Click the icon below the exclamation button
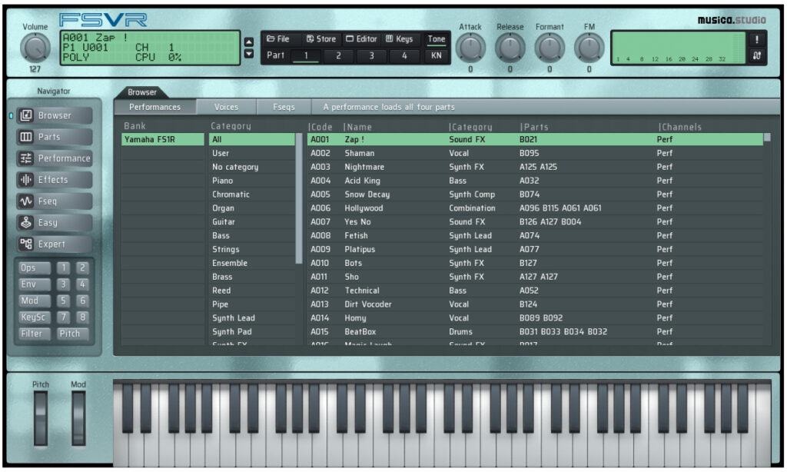The width and height of the screenshot is (787, 472). point(756,56)
